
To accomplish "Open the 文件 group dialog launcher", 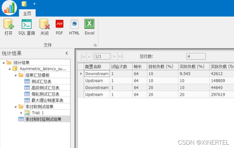I will pyautogui.click(x=95, y=45).
